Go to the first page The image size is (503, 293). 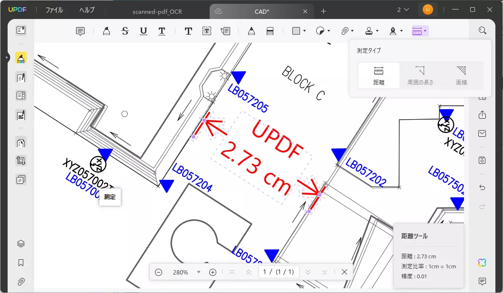(232, 272)
